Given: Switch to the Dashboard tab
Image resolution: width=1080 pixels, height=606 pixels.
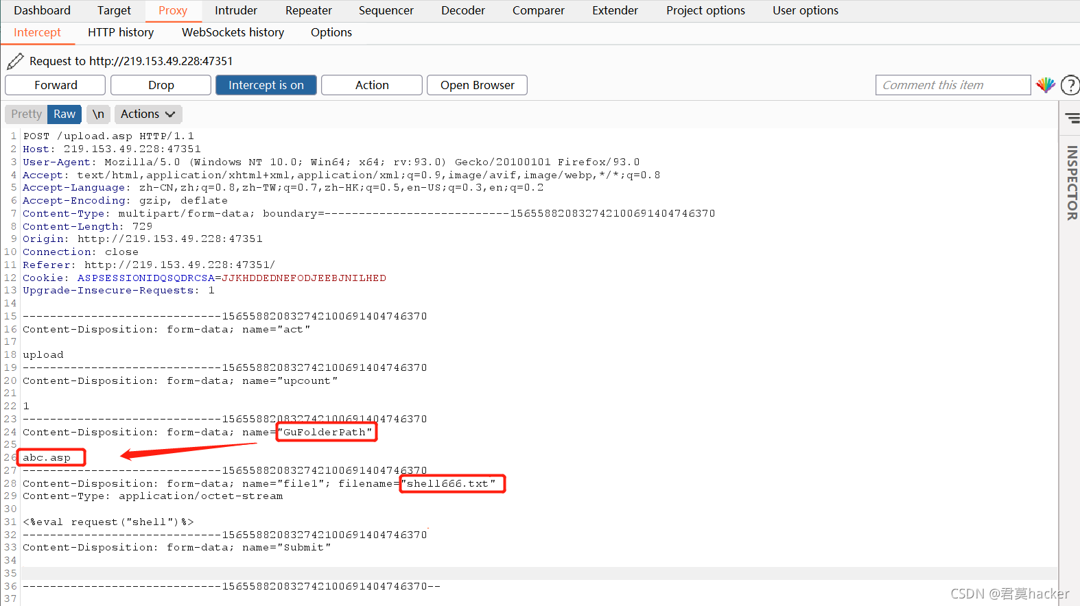Looking at the screenshot, I should 42,10.
